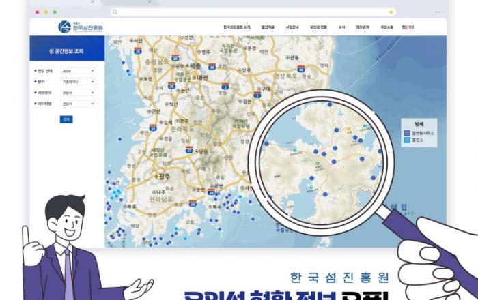The width and height of the screenshot is (478, 300).
Task: Click the 상주 city label on map
Action: (x=246, y=71)
